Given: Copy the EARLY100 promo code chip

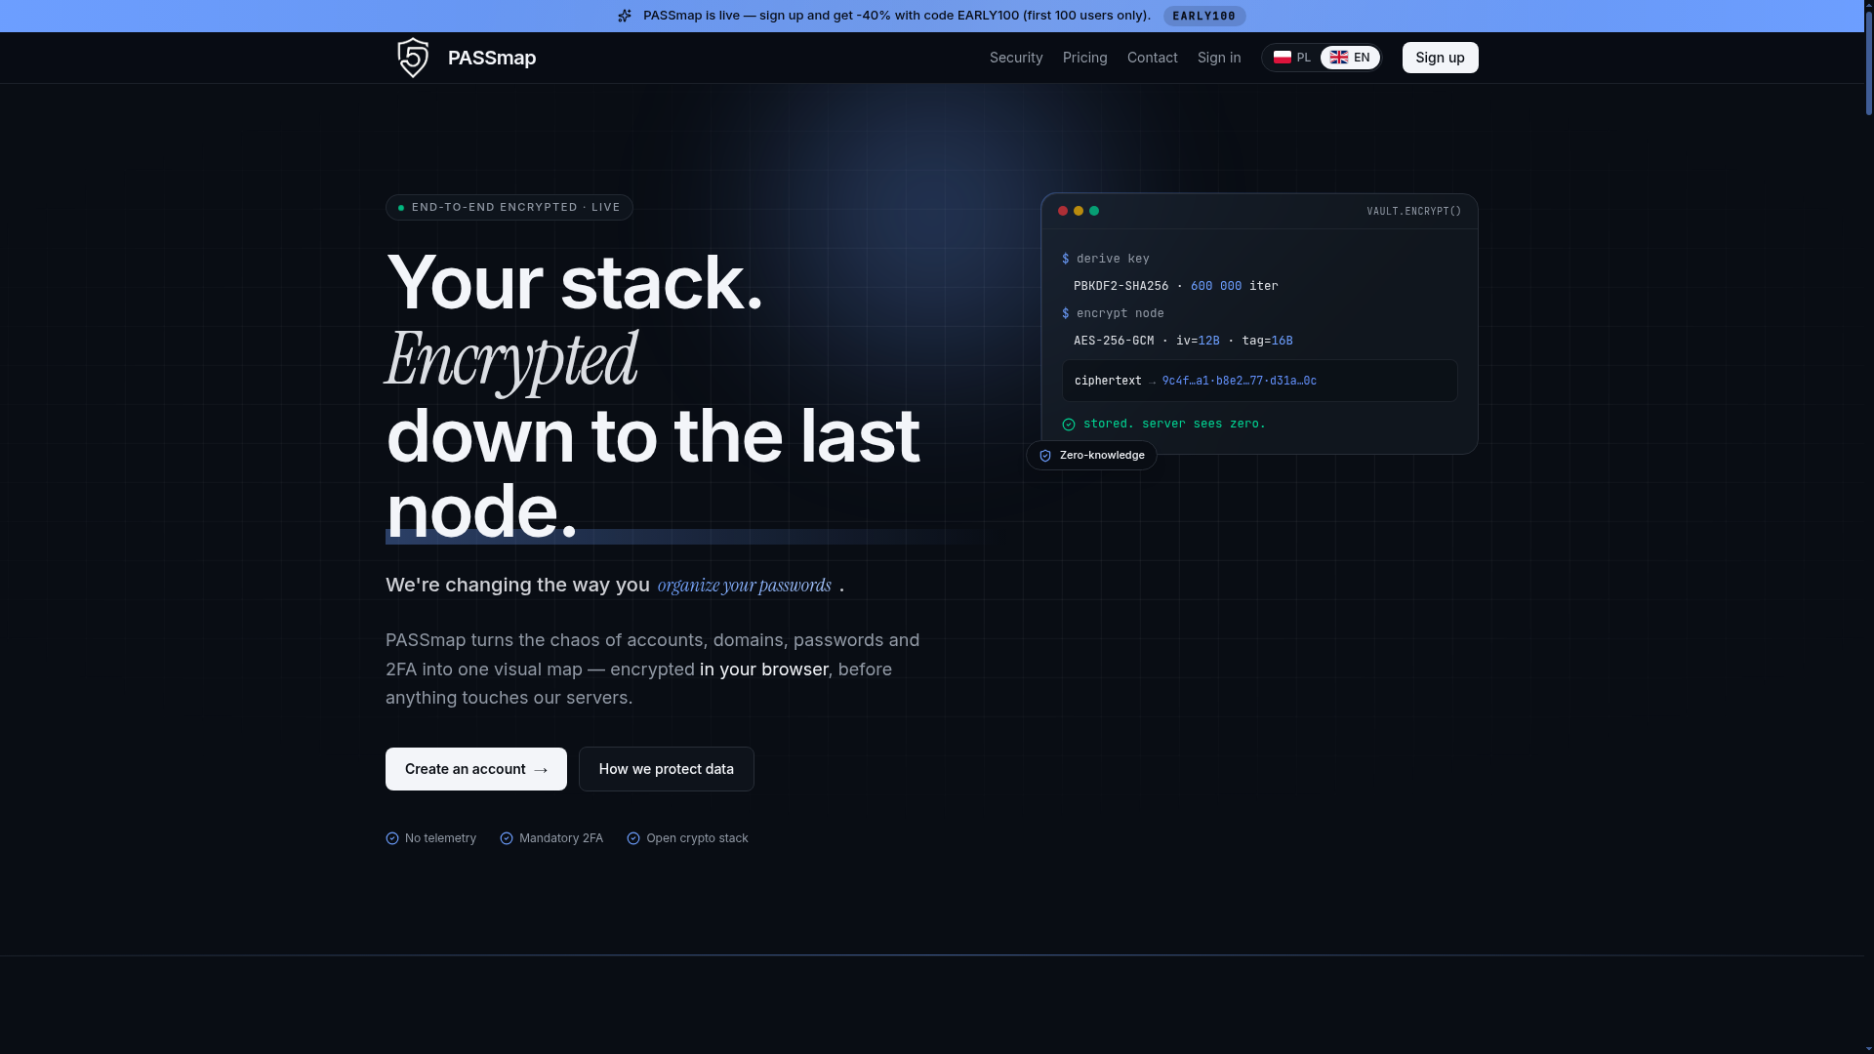Looking at the screenshot, I should [x=1204, y=16].
